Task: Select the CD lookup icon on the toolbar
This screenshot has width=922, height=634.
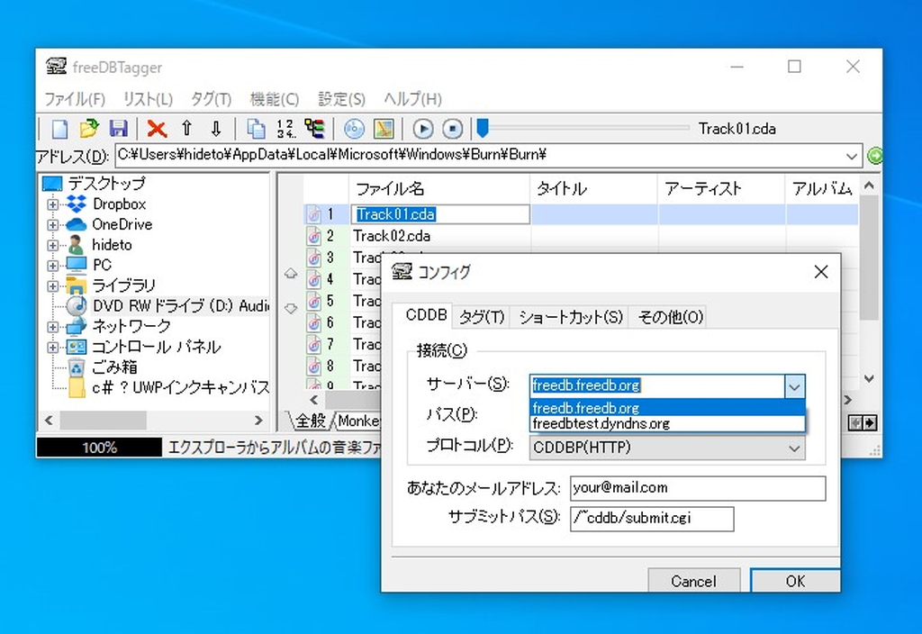Action: tap(354, 129)
